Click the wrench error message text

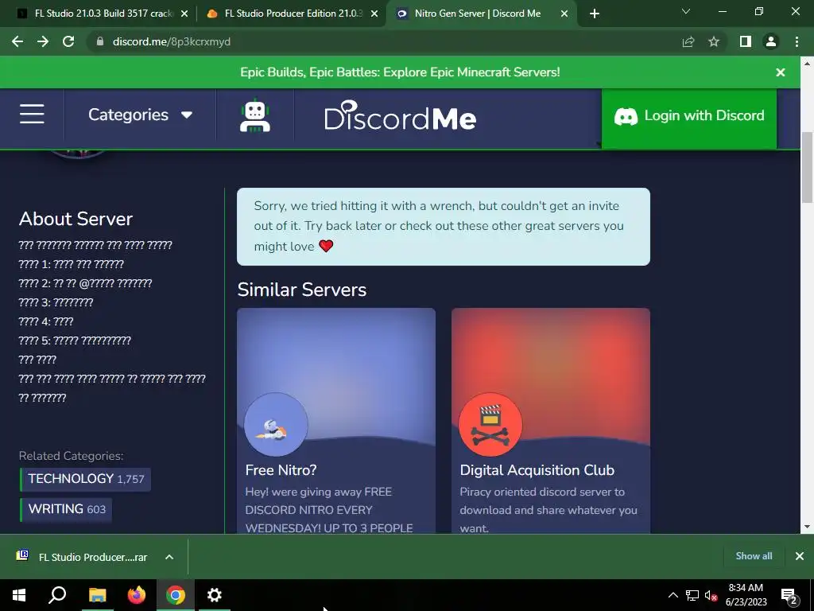point(439,225)
